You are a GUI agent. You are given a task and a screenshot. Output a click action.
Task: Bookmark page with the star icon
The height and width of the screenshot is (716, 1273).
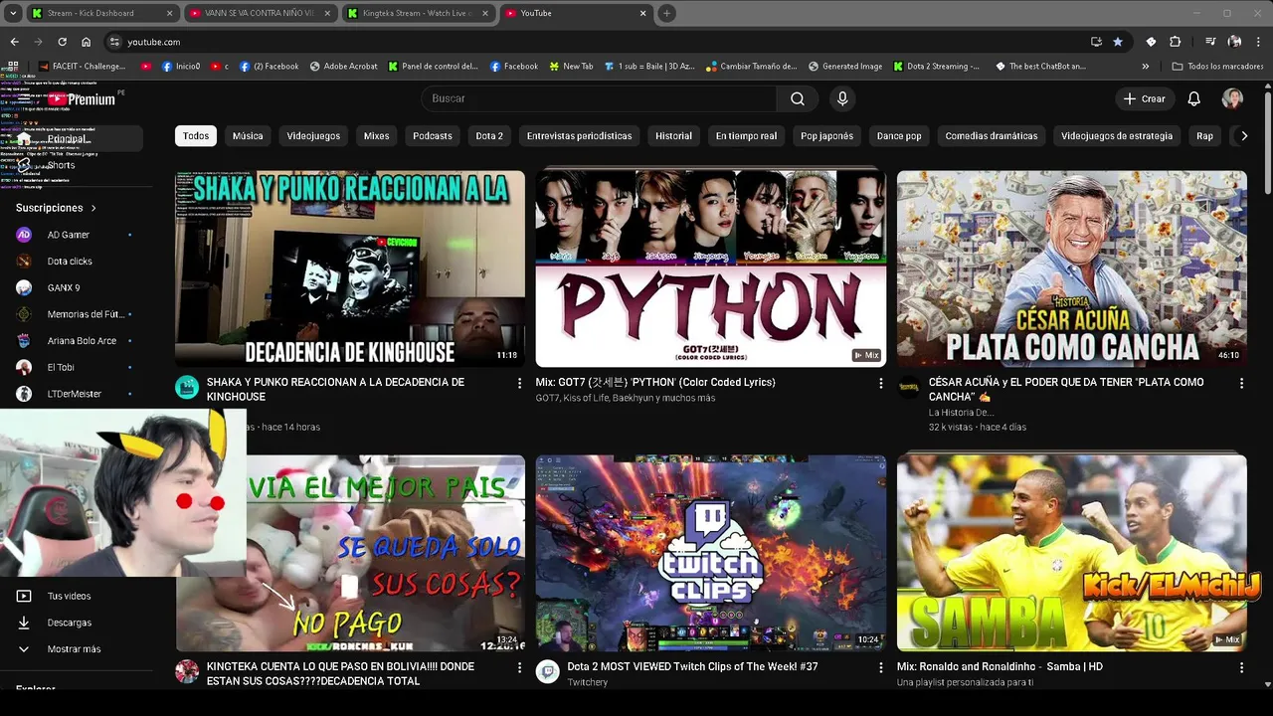point(1118,42)
